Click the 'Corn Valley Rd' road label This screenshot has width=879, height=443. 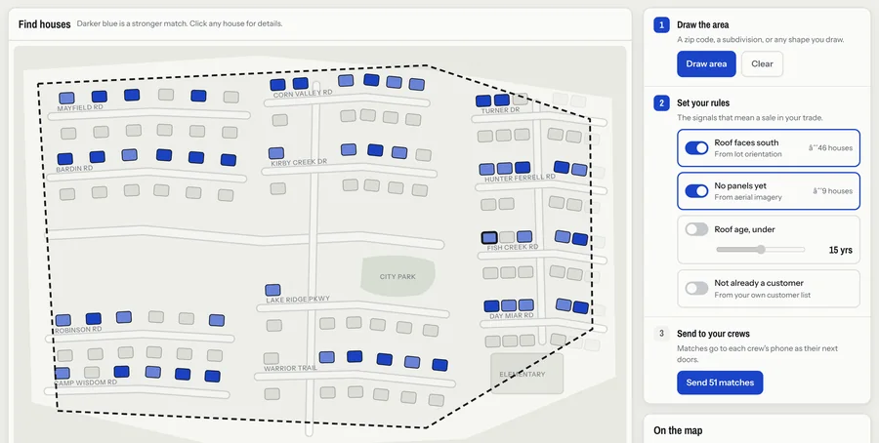[303, 94]
